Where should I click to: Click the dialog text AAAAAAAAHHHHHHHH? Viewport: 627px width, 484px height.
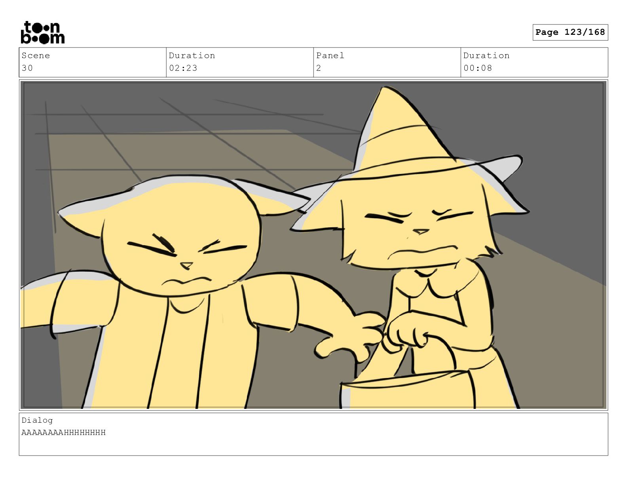click(64, 433)
